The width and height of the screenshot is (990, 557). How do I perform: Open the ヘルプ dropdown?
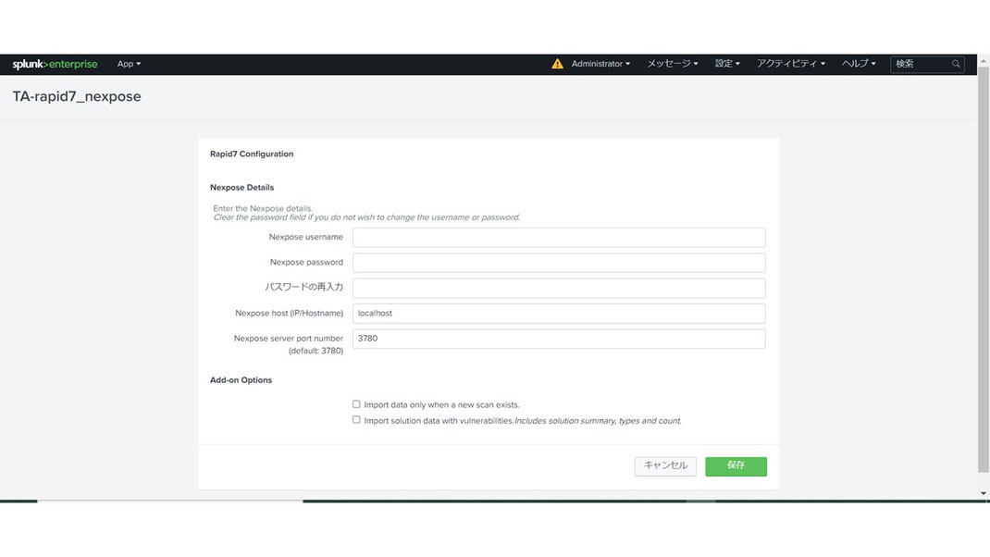coord(859,64)
